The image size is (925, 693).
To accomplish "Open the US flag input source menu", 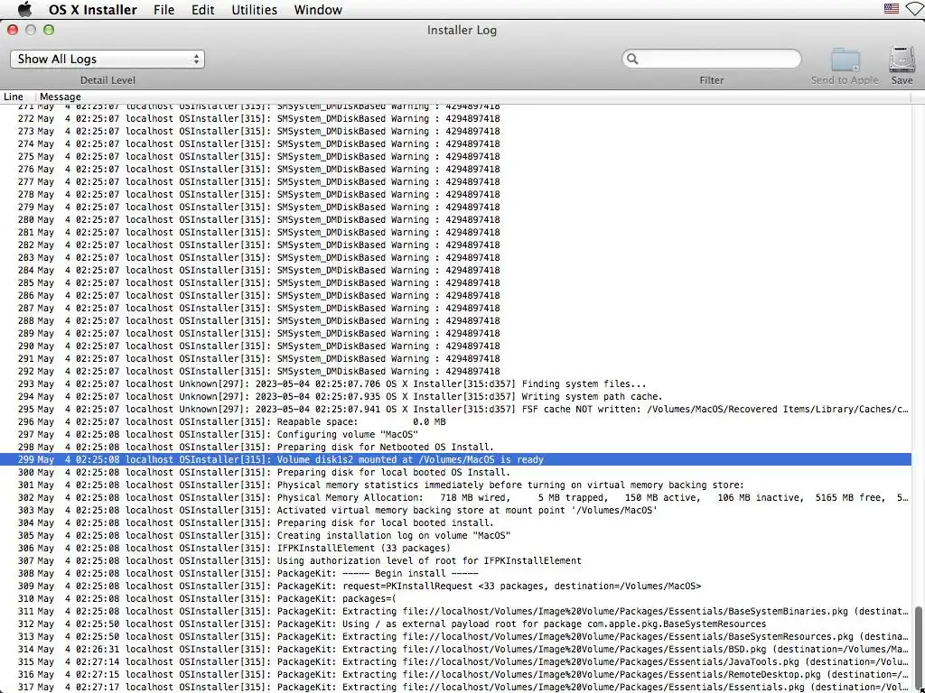I will tap(892, 8).
